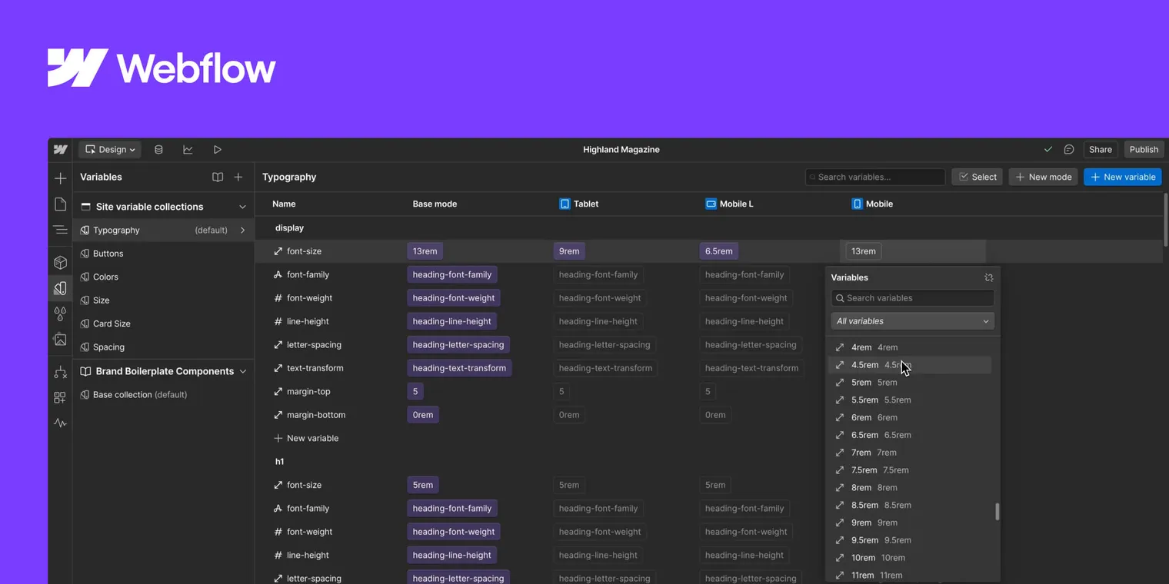This screenshot has width=1169, height=584.
Task: Open the Design mode dropdown
Action: [109, 149]
